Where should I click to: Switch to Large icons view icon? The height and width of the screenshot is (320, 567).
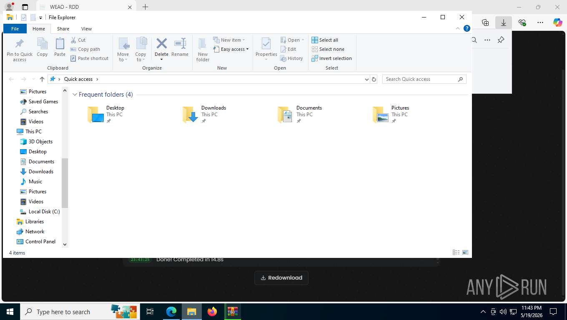465,252
